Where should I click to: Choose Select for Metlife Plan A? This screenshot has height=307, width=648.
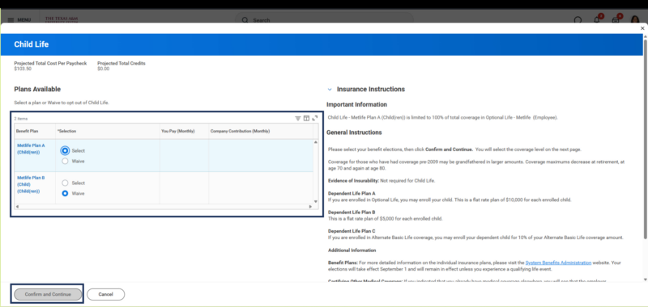65,151
